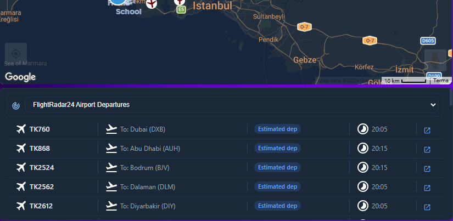Click the Estimated dep badge for TK868

click(277, 148)
